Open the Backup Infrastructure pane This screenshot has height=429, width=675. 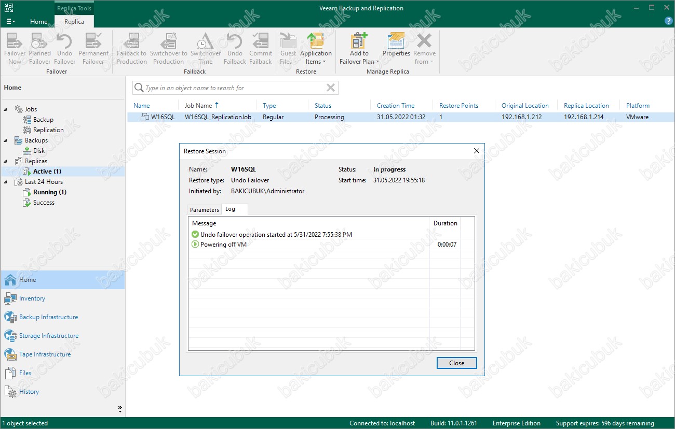click(62, 317)
